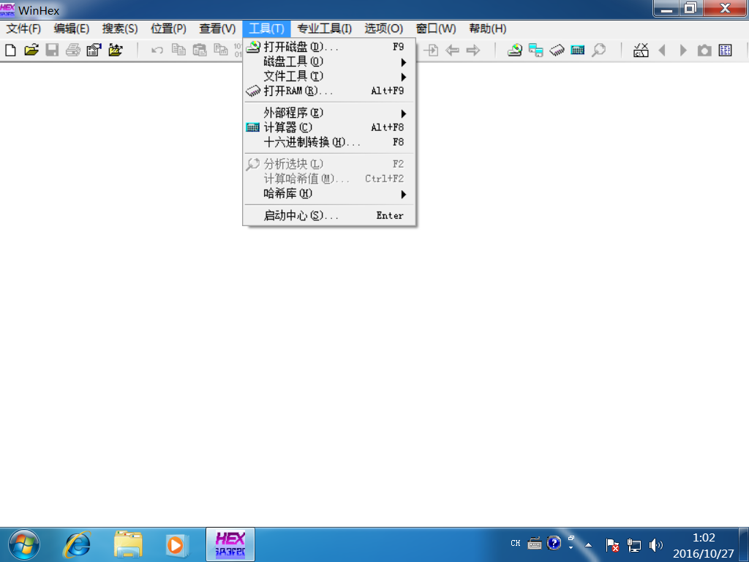Click the IME on-screen keyboard tray icon
The image size is (749, 562).
(x=535, y=544)
